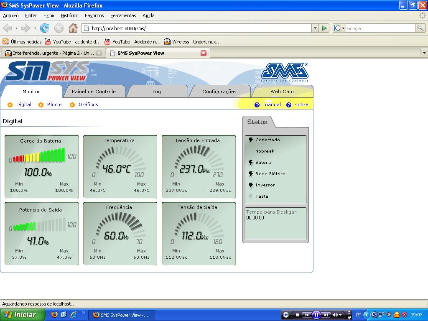Open the sobre link

coord(302,104)
